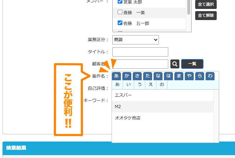
Task: Select the あ kana row tab
Action: pyautogui.click(x=116, y=76)
